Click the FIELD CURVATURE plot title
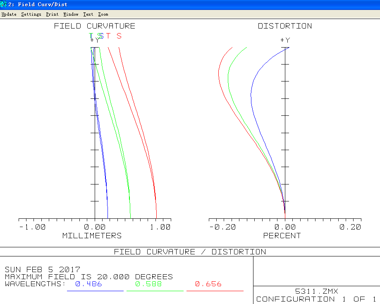Viewport: 380px width, 304px height. 95,26
